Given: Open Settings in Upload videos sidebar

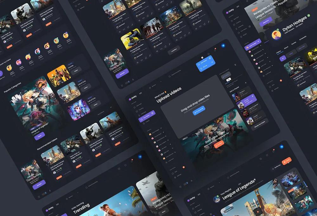Looking at the screenshot, I should tap(178, 176).
